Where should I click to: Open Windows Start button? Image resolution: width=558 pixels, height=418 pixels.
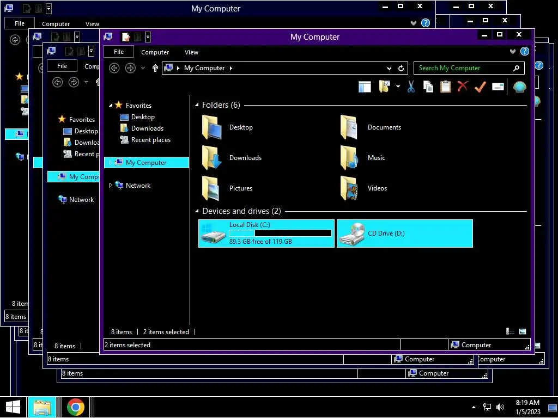(13, 407)
